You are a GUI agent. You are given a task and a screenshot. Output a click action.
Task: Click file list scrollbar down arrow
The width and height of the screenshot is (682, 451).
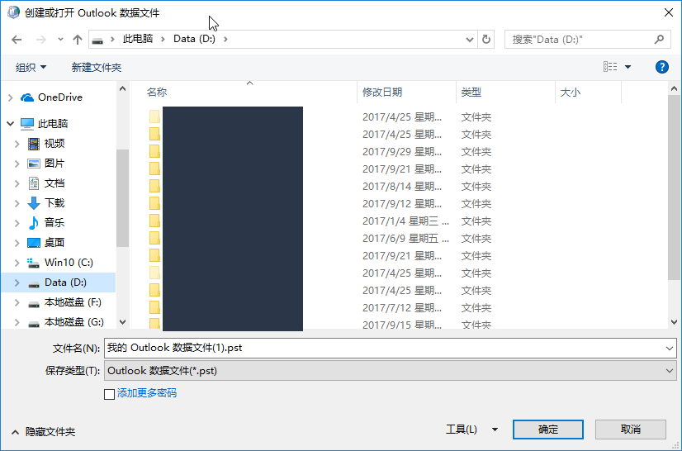[x=675, y=322]
